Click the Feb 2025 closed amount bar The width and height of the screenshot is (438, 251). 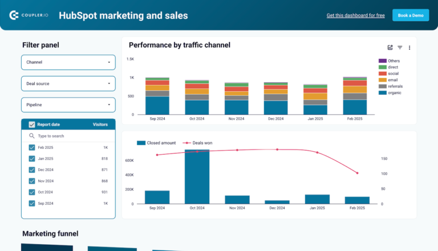tap(357, 200)
